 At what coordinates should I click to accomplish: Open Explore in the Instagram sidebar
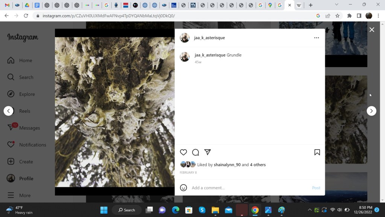coord(27,94)
